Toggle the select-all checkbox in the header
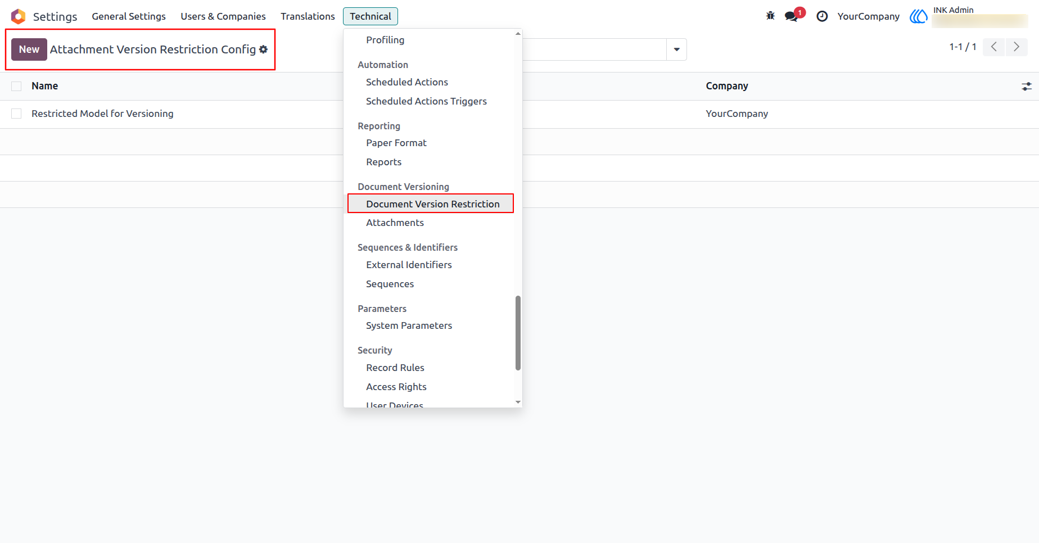1039x543 pixels. click(x=16, y=86)
